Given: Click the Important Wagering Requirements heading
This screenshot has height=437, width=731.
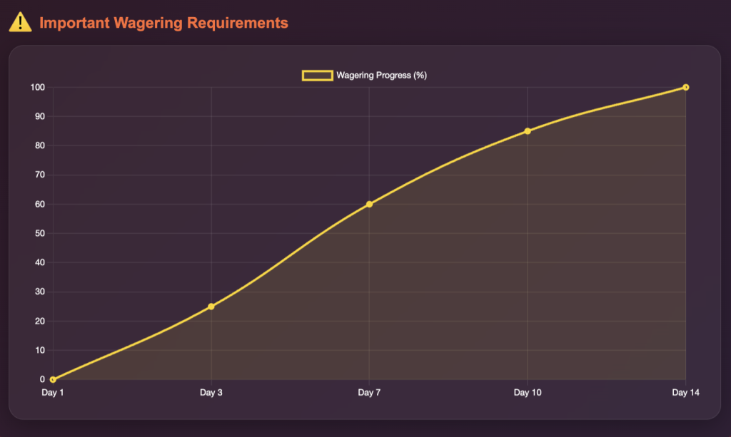Looking at the screenshot, I should point(163,23).
